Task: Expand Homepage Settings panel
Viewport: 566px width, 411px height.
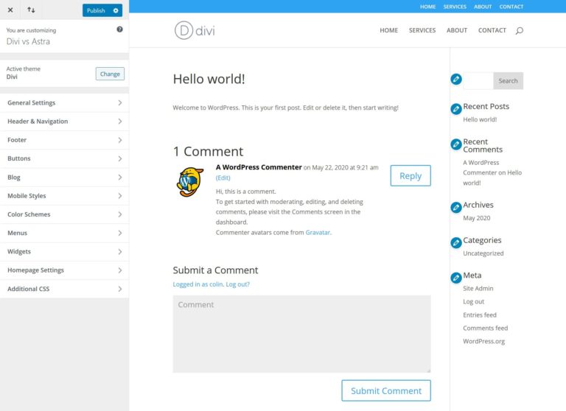Action: (64, 270)
